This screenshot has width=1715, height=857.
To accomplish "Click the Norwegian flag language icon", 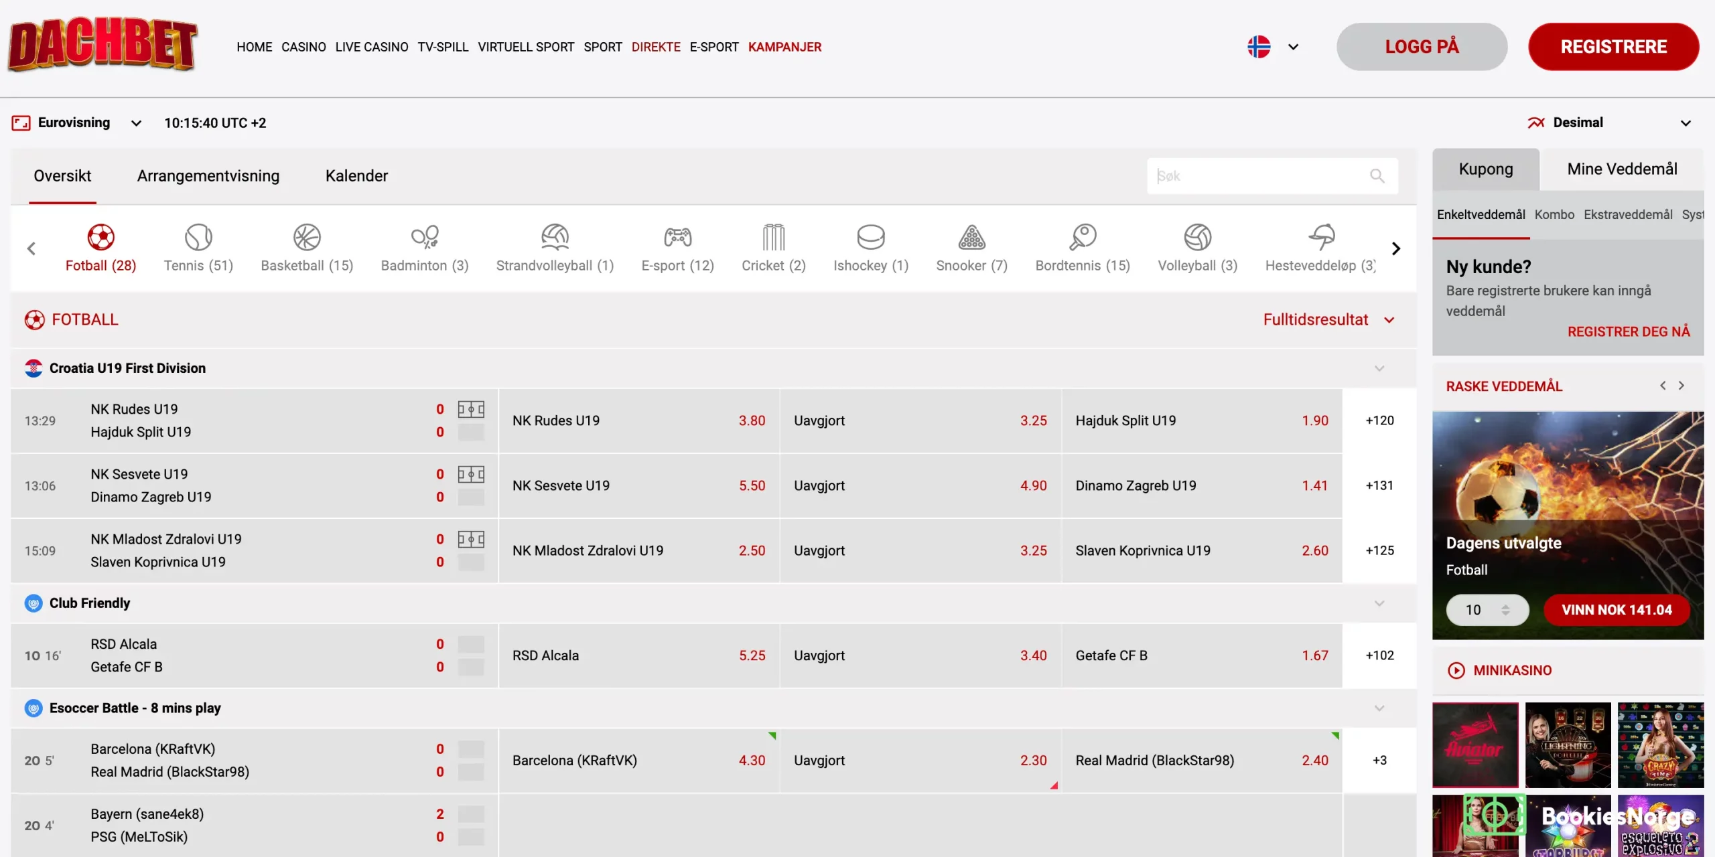I will point(1259,47).
